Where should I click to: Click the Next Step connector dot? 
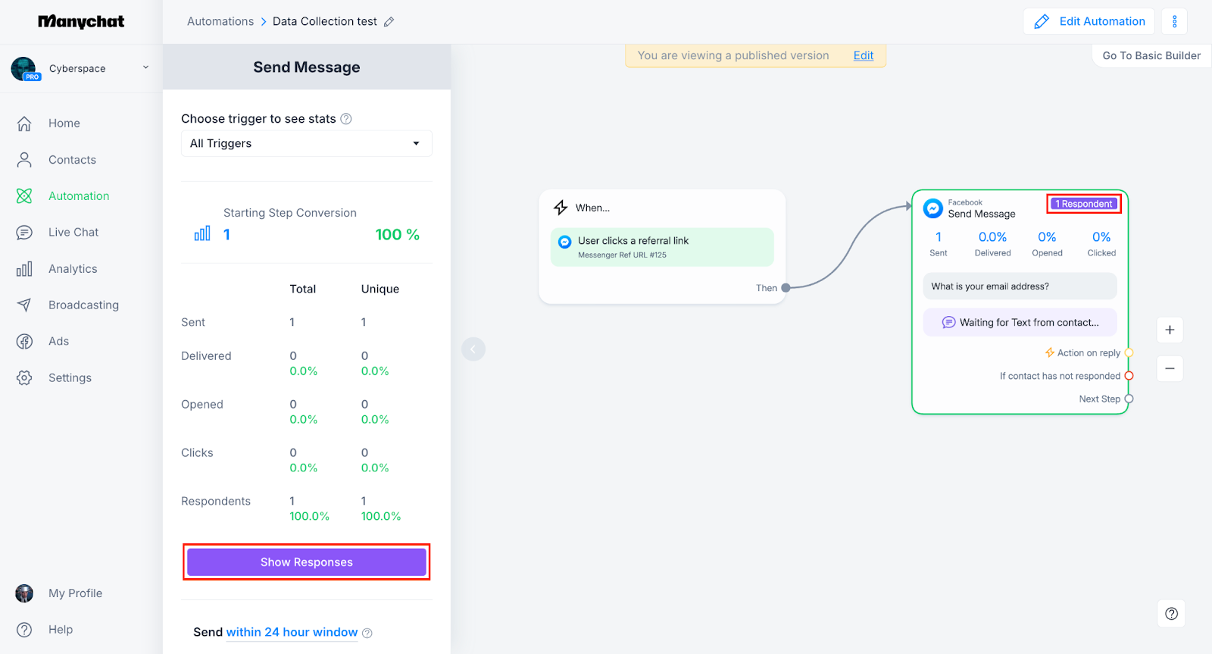coord(1129,399)
